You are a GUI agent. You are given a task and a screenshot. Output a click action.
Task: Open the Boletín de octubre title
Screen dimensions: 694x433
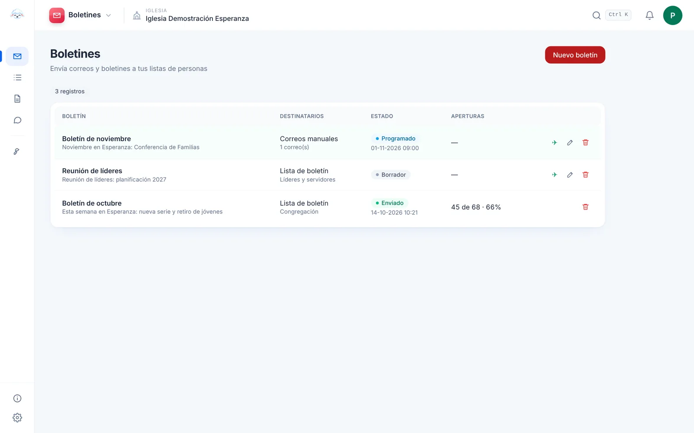pos(92,203)
